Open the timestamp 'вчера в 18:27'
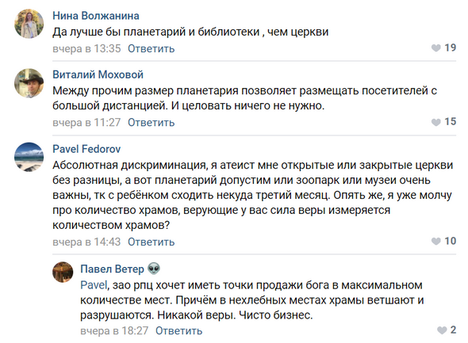 [x=114, y=330]
